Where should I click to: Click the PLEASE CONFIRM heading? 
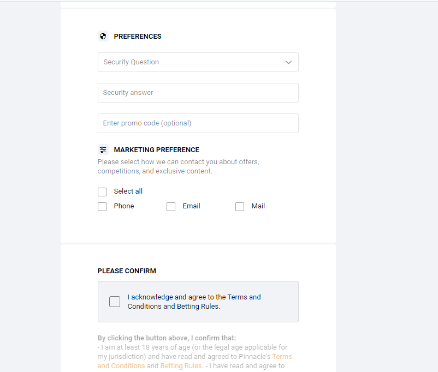(127, 271)
